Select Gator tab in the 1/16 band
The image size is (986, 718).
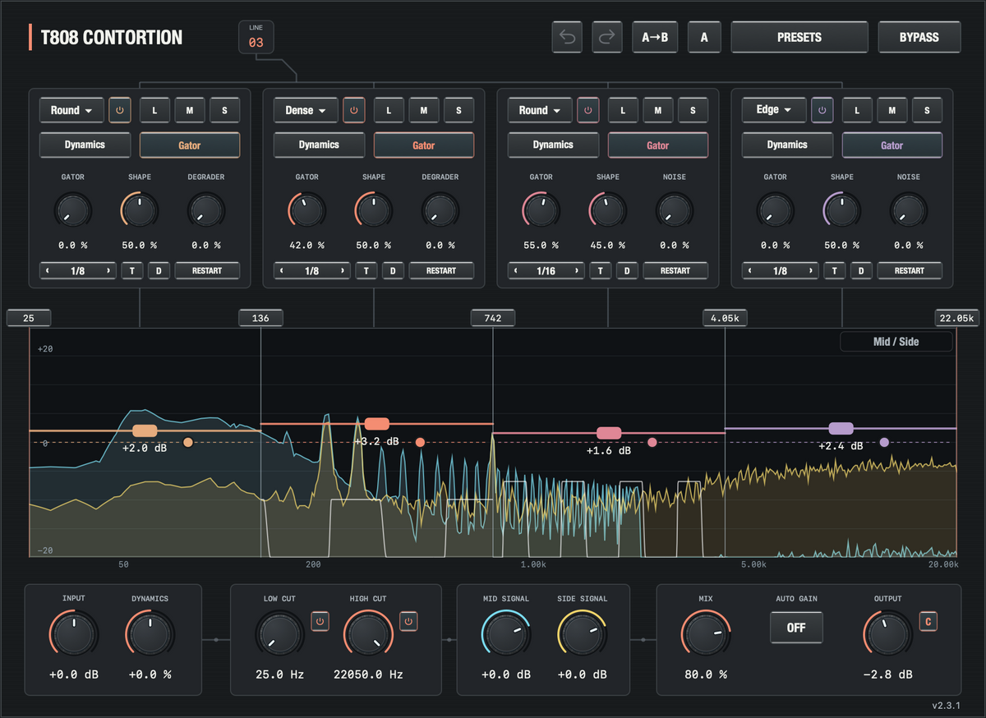tap(658, 145)
